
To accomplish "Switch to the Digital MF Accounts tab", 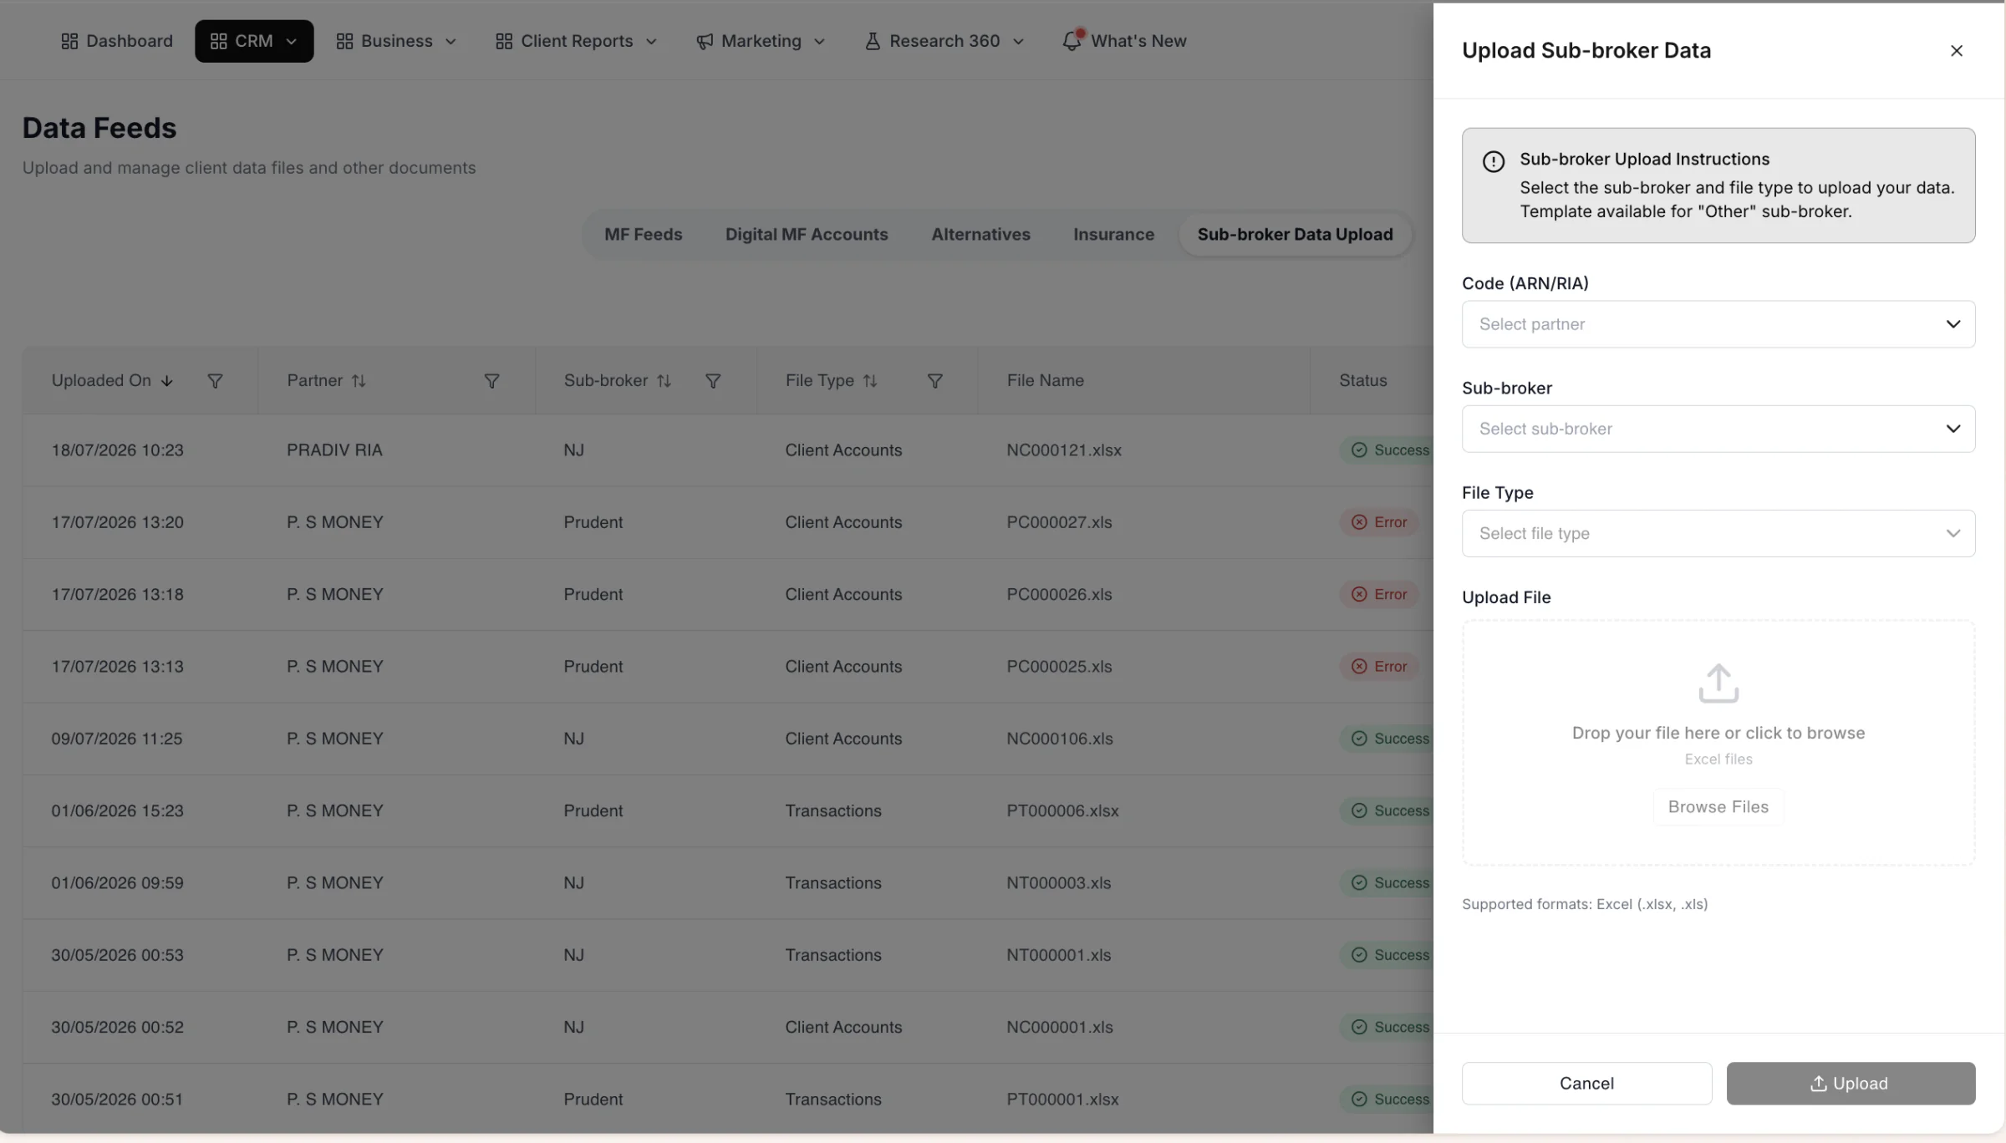I will point(807,235).
